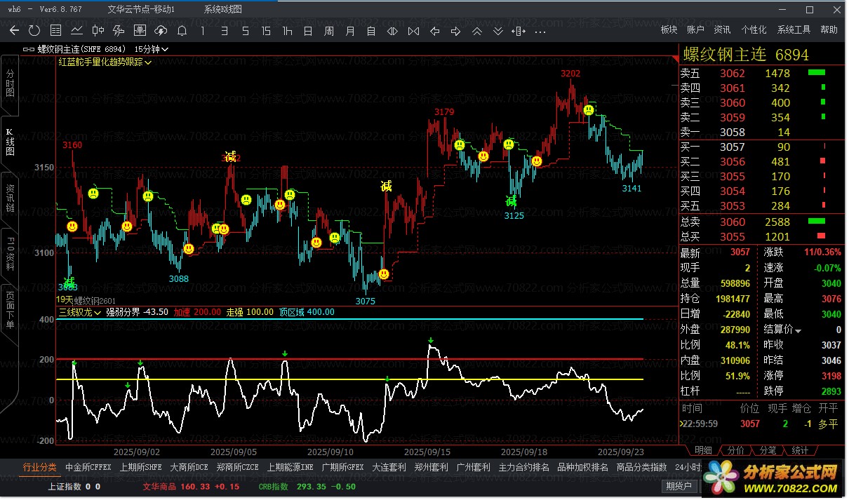
Task: Toggle the 1h period button
Action: coord(287,31)
